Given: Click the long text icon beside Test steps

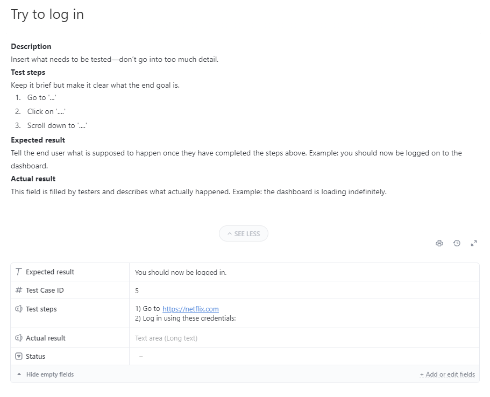Looking at the screenshot, I should (18, 309).
